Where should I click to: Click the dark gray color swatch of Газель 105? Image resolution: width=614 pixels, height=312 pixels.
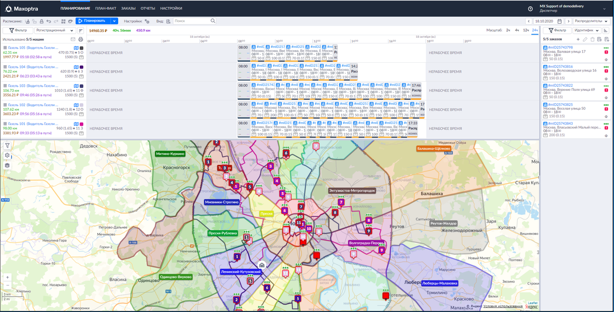81,48
